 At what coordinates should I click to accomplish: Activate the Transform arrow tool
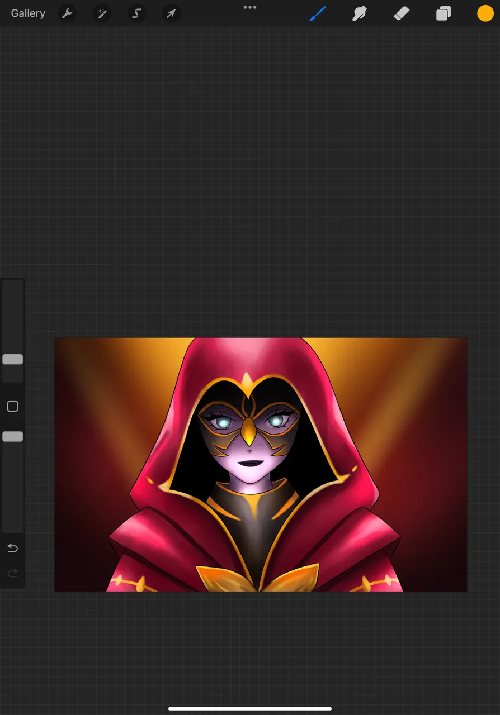tap(171, 13)
